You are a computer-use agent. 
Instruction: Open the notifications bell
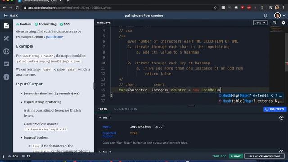point(265,15)
